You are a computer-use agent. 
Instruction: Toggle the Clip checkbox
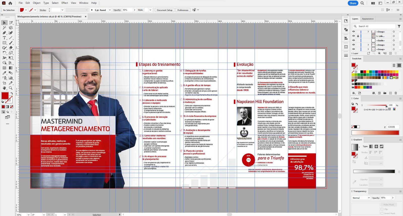[x=382, y=209]
